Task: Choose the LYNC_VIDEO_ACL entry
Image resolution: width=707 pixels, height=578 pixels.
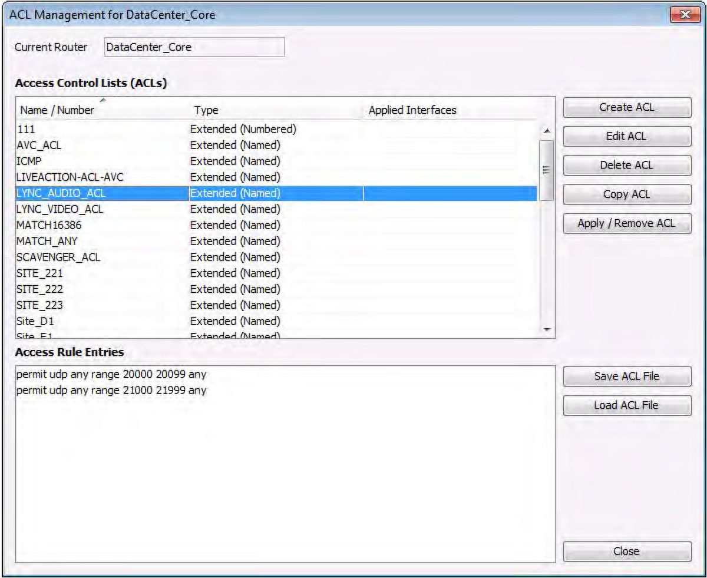Action: [57, 209]
